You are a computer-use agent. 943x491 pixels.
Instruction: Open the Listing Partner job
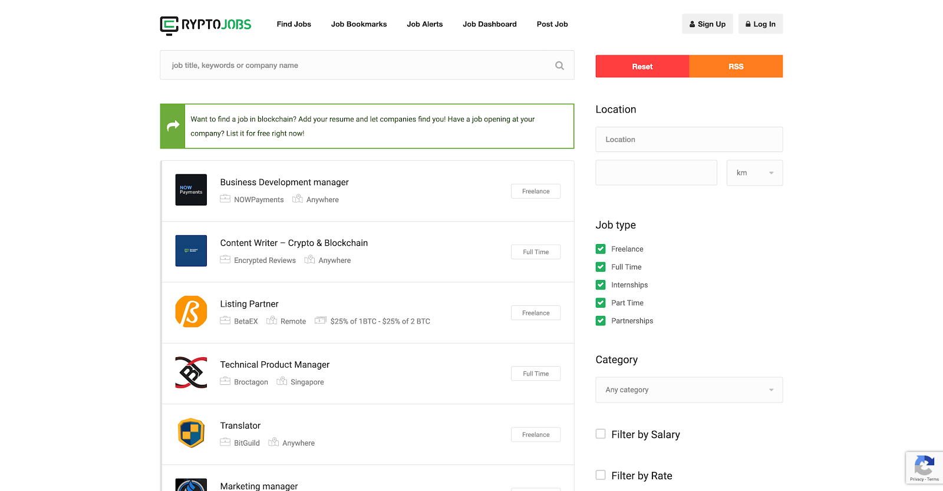point(249,304)
